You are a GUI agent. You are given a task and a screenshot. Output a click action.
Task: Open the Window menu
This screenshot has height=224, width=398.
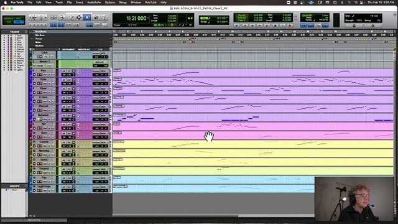click(136, 2)
